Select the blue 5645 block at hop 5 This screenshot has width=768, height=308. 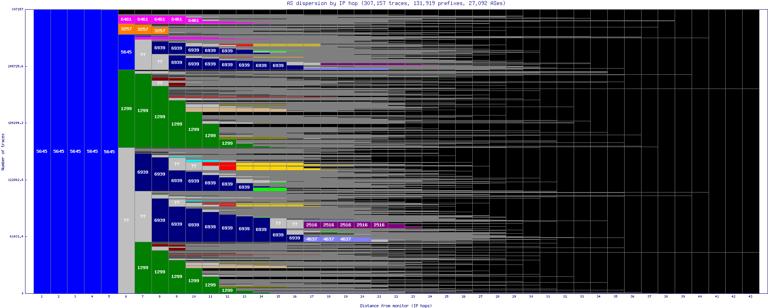(x=109, y=151)
